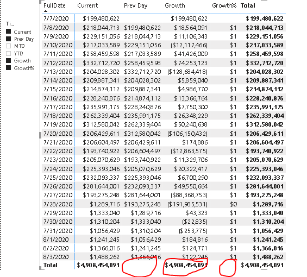Select the 7/17/2020 date cell

point(58,107)
